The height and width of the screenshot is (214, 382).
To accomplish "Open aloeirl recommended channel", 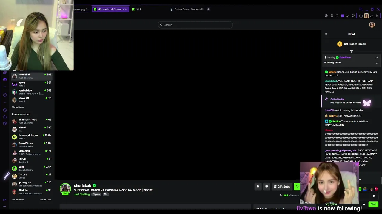I will tap(32, 129).
